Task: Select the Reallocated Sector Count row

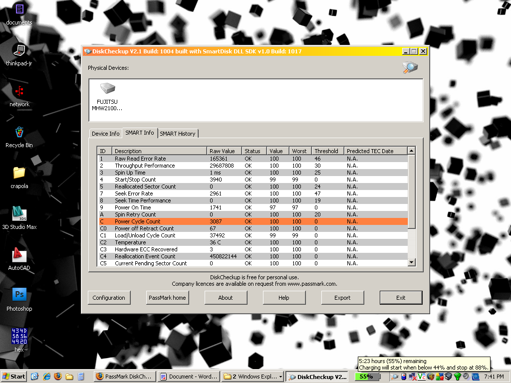Action: point(253,187)
